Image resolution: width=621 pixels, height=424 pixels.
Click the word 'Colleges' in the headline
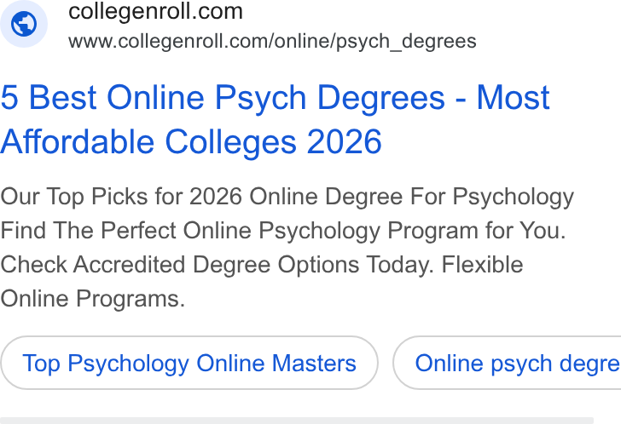[230, 142]
